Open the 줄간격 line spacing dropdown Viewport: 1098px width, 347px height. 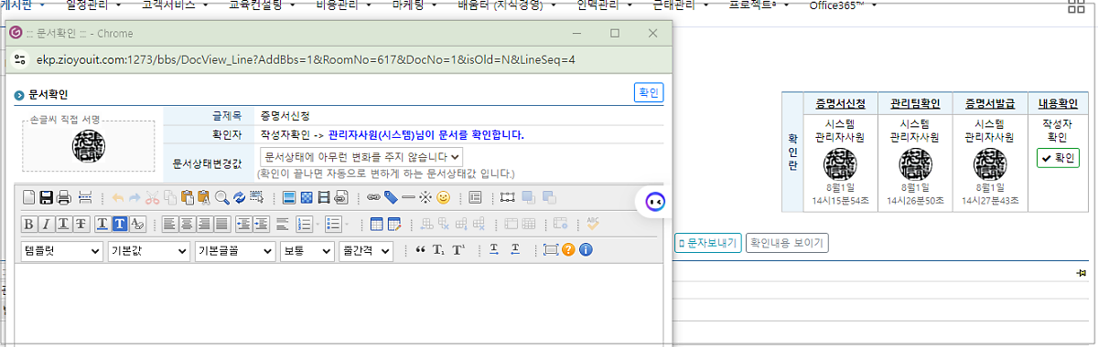(366, 250)
